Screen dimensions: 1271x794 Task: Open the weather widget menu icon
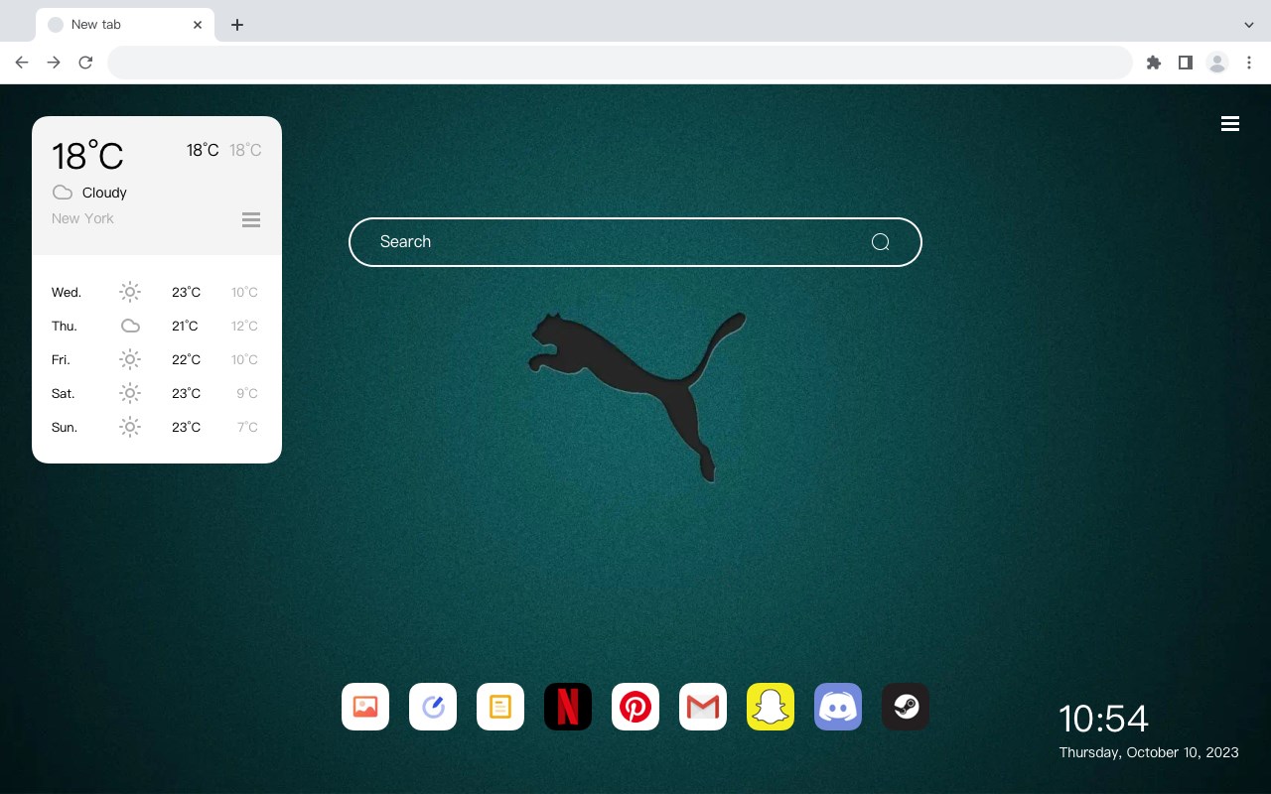click(251, 220)
